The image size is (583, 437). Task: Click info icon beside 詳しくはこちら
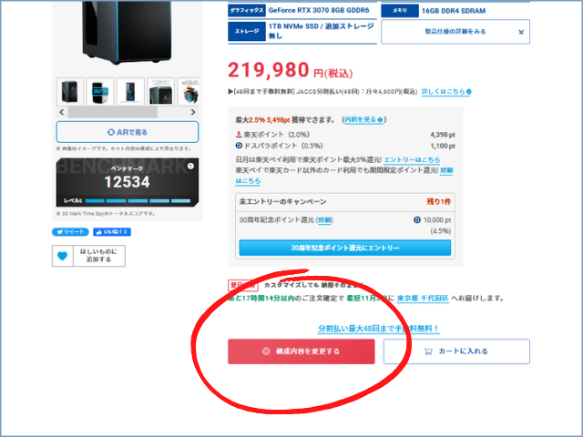469,91
